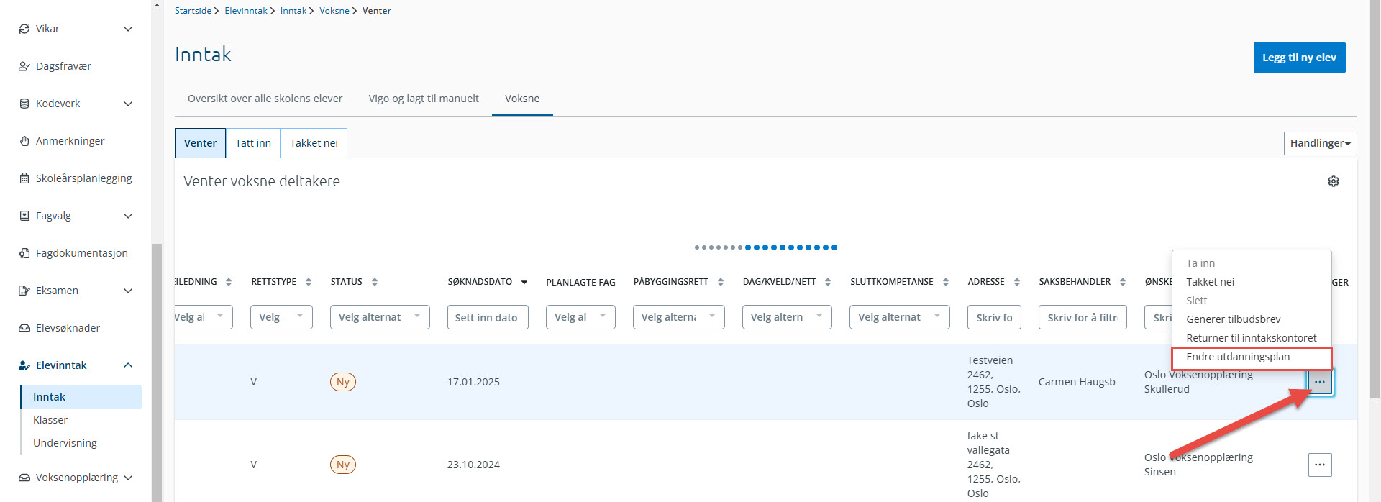This screenshot has width=1381, height=502.
Task: Click the Anmerkninger hand icon
Action: (x=24, y=141)
